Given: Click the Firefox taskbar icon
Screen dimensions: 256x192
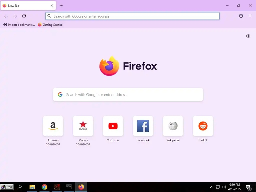Looking at the screenshot, I should click(81, 187).
